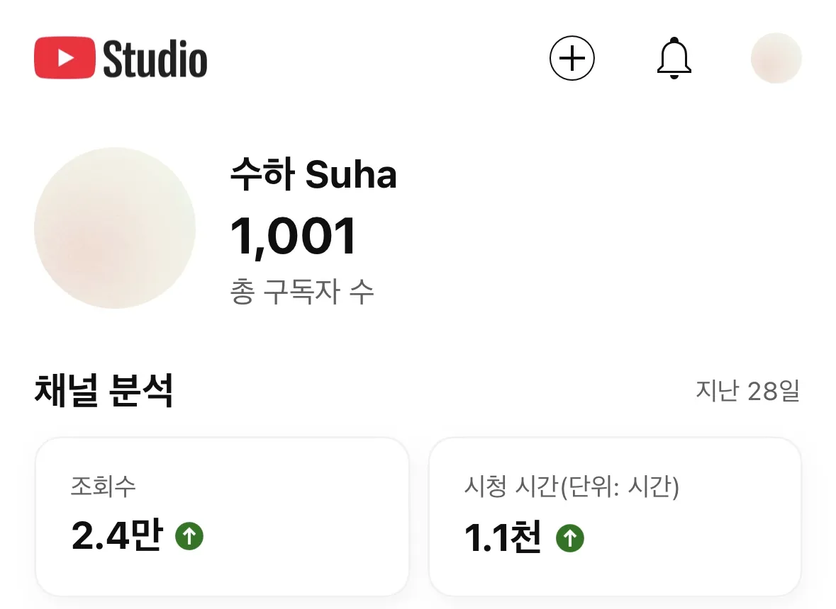Tap the 총 구독자 수 label
This screenshot has height=609, width=836.
click(x=302, y=292)
